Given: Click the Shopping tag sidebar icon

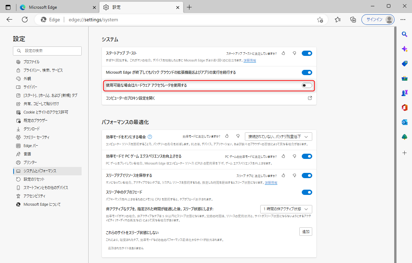Looking at the screenshot, I should click(404, 64).
